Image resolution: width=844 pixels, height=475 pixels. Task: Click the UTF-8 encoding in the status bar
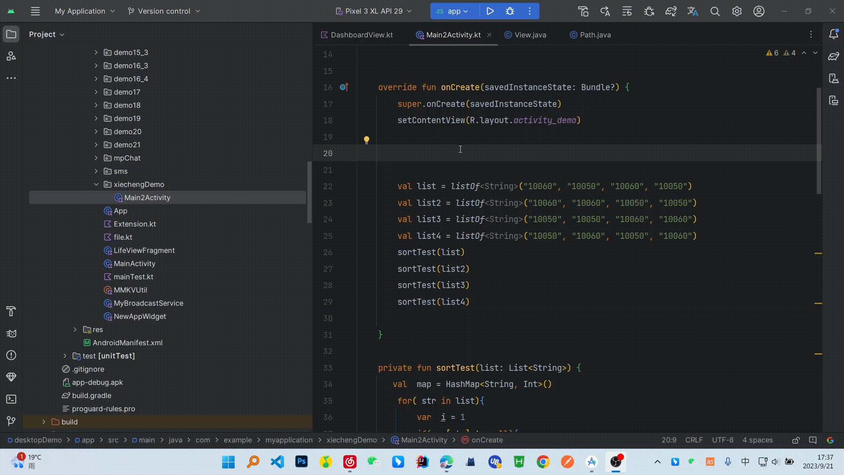723,440
